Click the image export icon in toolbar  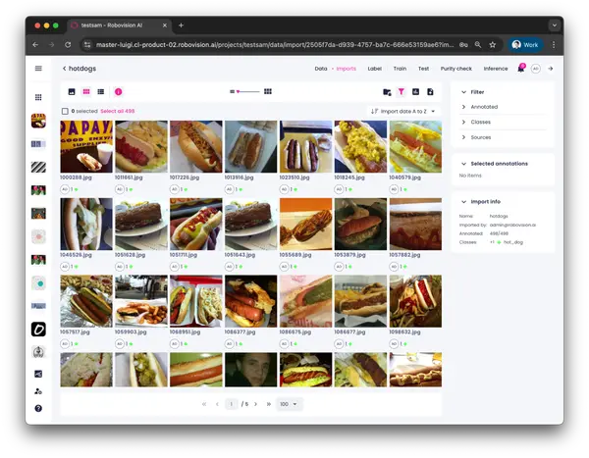click(415, 91)
